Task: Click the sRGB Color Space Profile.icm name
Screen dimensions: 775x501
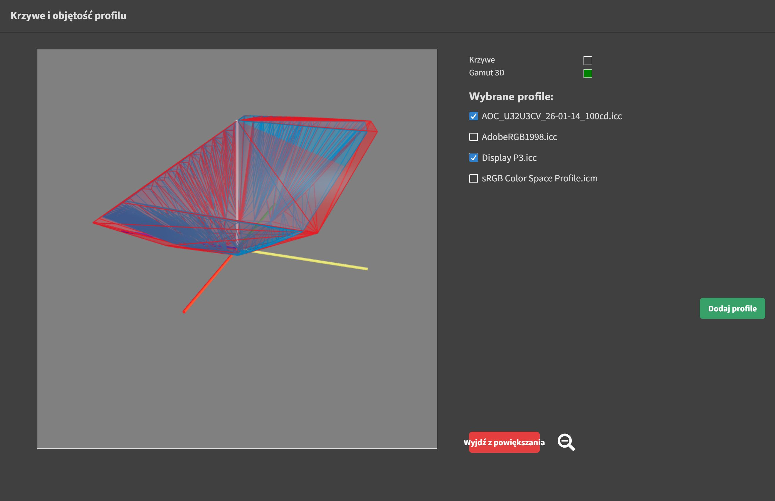Action: click(539, 178)
